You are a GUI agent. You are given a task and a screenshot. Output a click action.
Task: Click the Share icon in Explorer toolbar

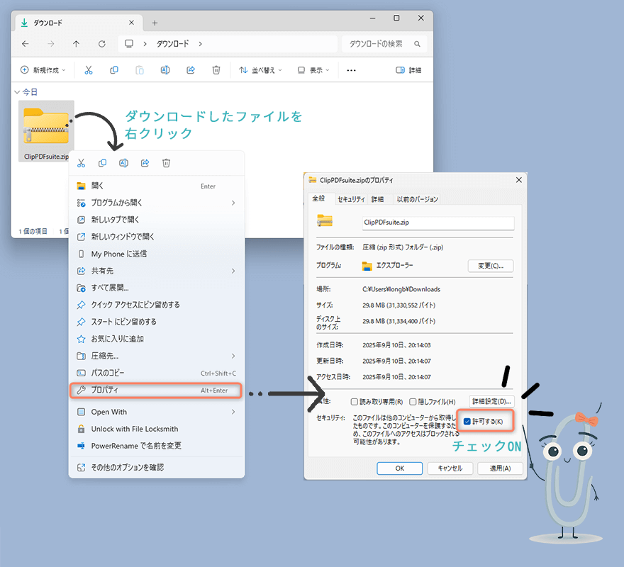pos(191,70)
